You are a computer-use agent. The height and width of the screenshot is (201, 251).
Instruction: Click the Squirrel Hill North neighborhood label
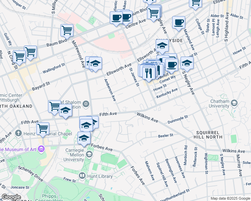click(208, 135)
